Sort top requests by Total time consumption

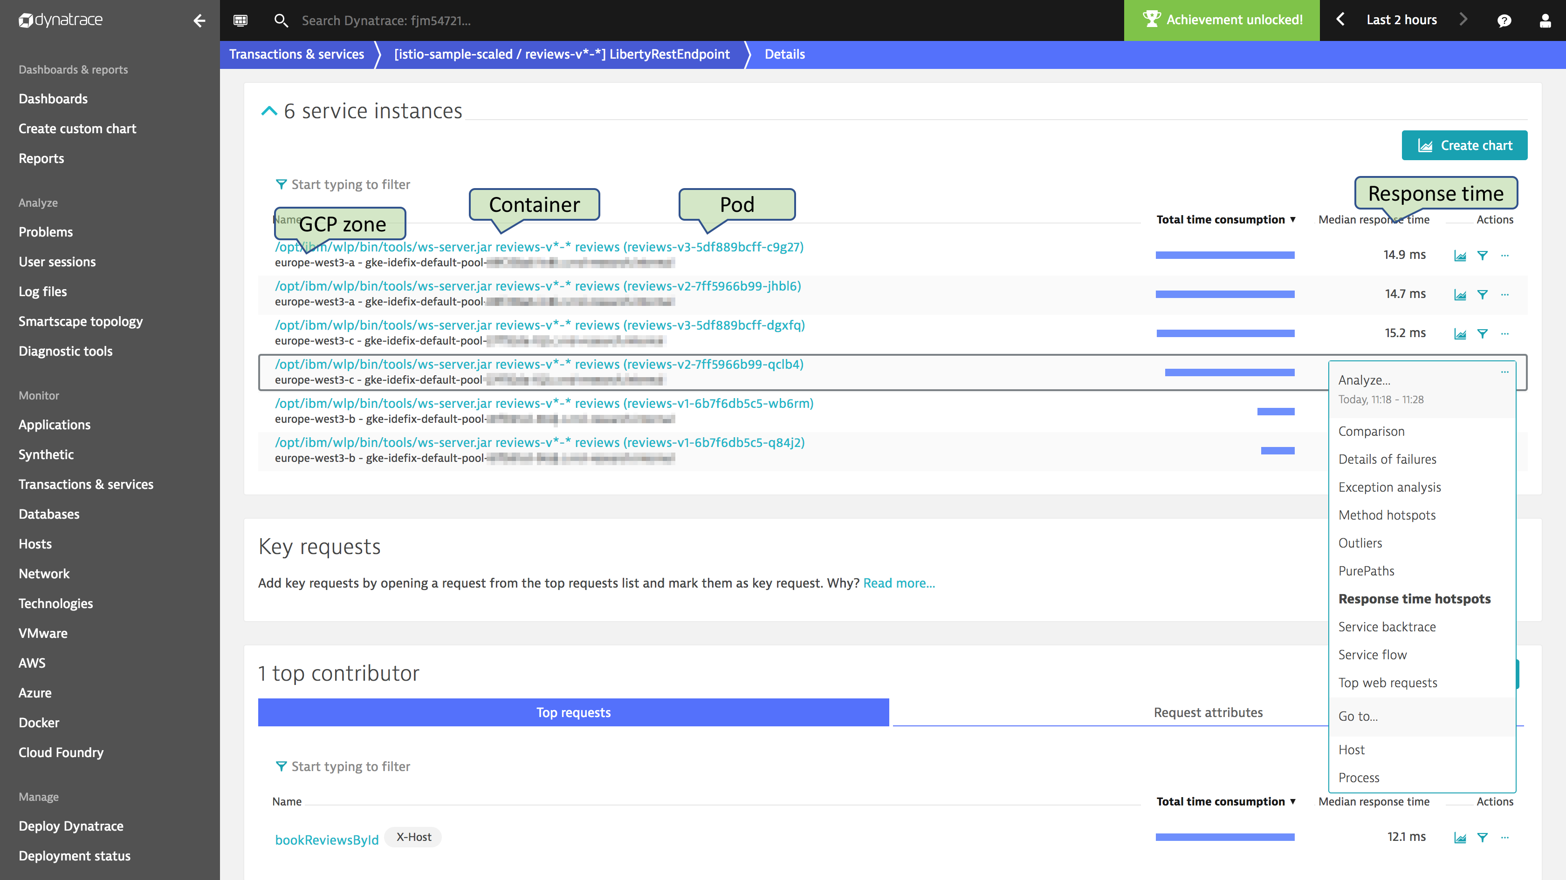[1226, 801]
